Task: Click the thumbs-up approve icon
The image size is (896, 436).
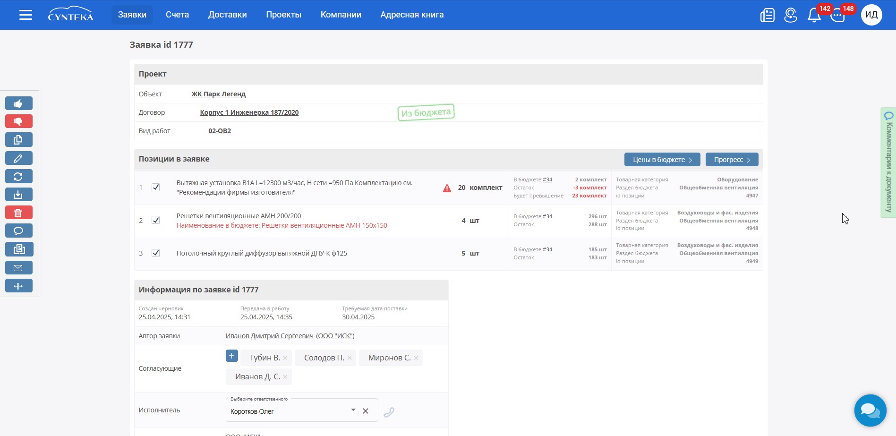Action: (18, 103)
